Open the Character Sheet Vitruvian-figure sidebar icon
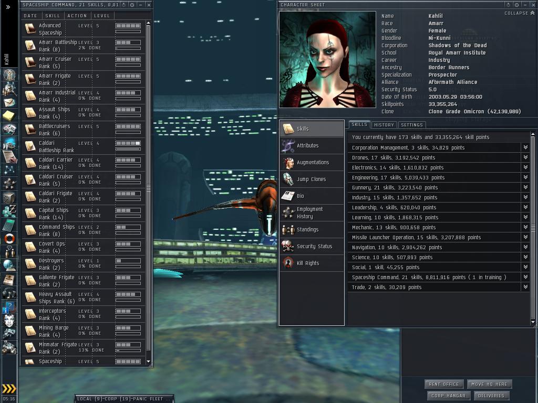Viewport: 538px width, 403px height. click(9, 75)
